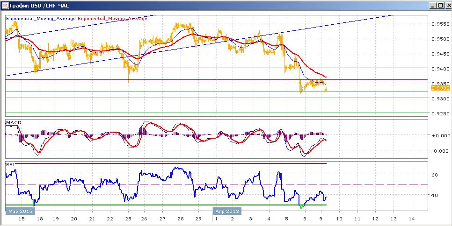This screenshot has height=226, width=452.
Task: Click date label 14 on time axis
Action: [x=412, y=219]
